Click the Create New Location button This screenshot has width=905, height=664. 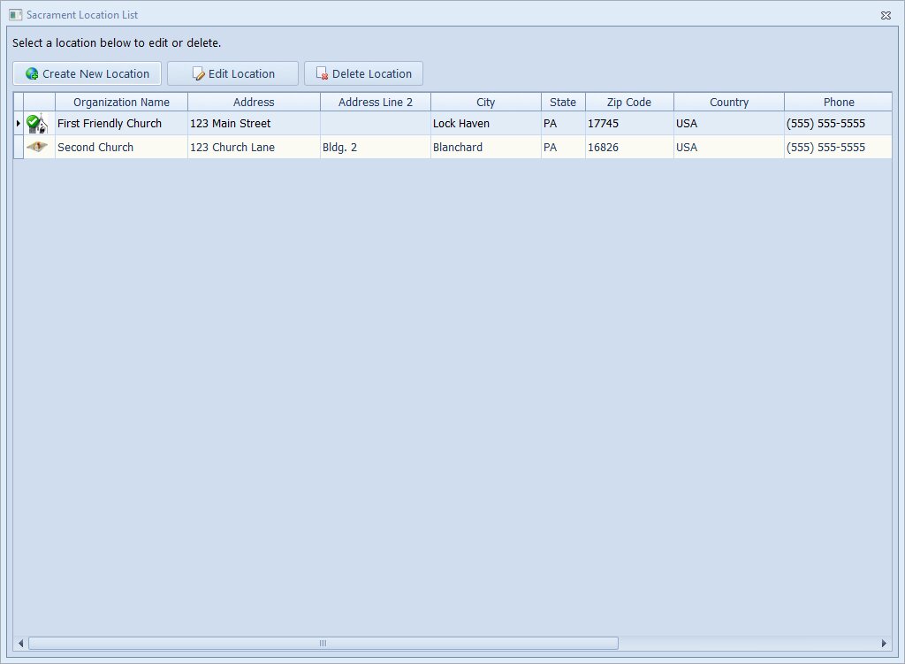(87, 74)
